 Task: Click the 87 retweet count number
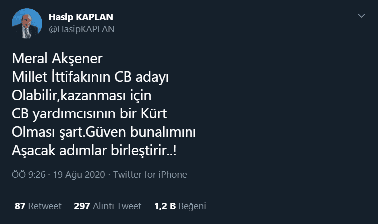click(20, 206)
